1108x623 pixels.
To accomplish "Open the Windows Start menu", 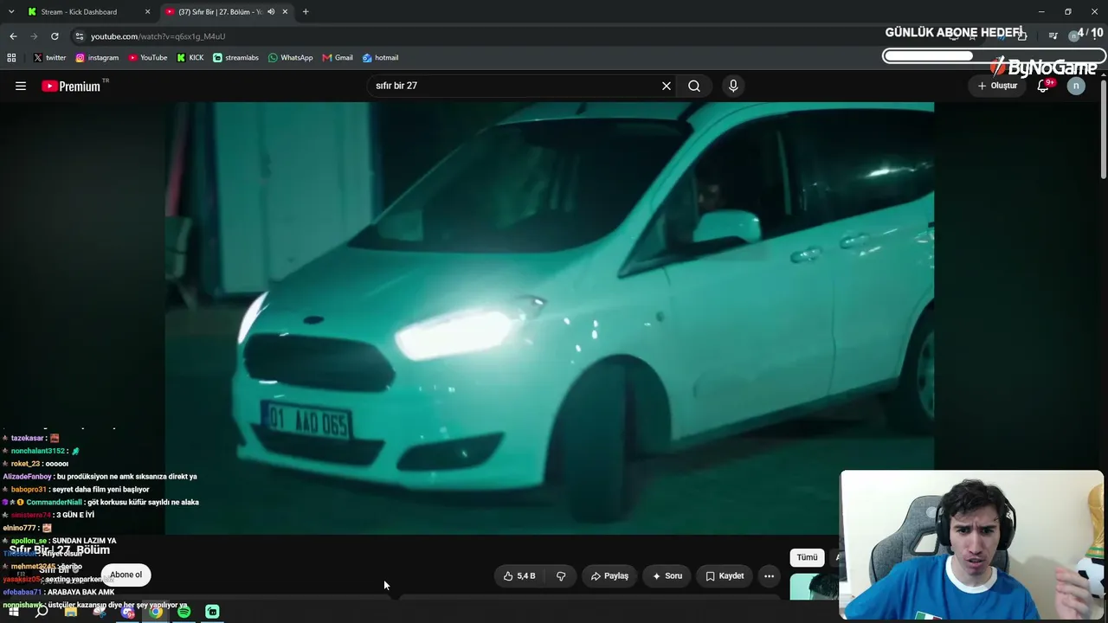I will 14,612.
